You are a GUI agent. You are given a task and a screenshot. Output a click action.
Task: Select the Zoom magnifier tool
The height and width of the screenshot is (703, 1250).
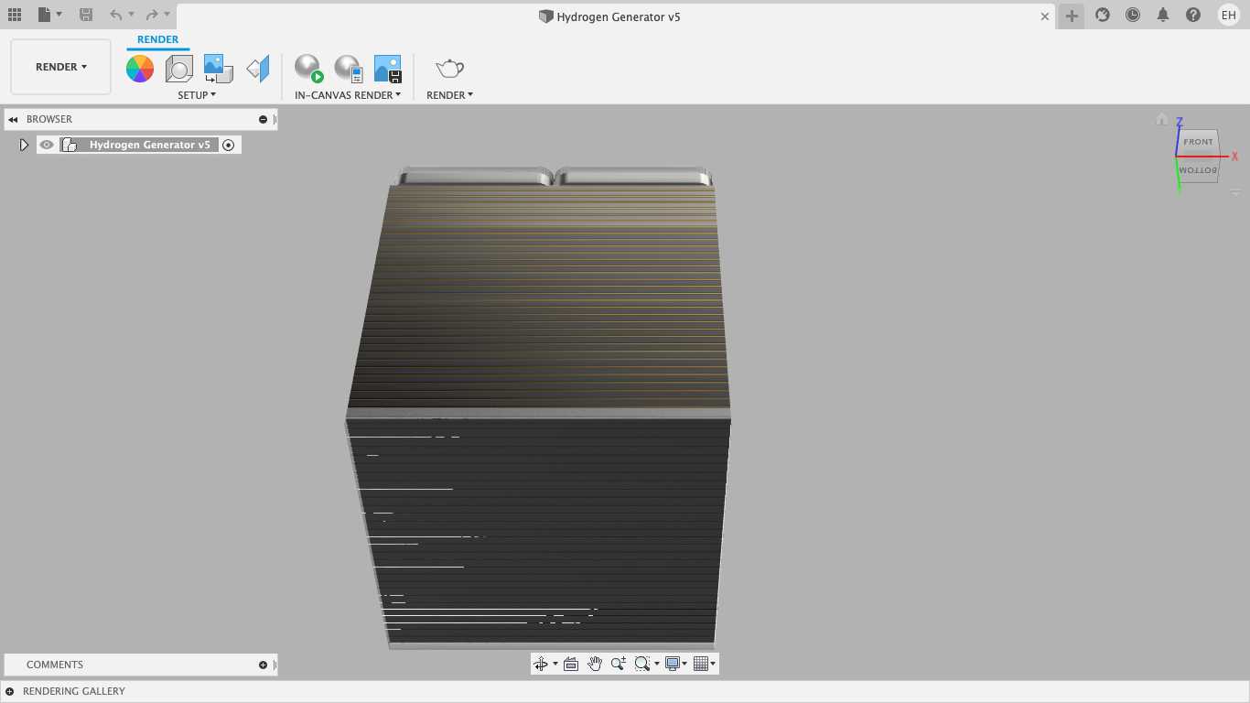click(619, 664)
